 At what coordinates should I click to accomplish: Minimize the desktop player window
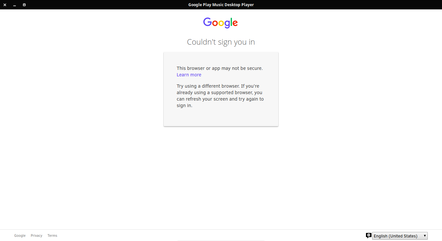pos(15,5)
